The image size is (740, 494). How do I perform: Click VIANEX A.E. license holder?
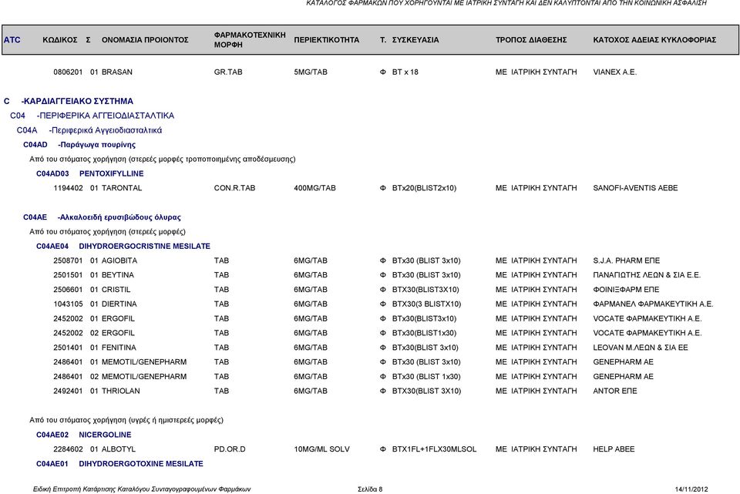614,72
